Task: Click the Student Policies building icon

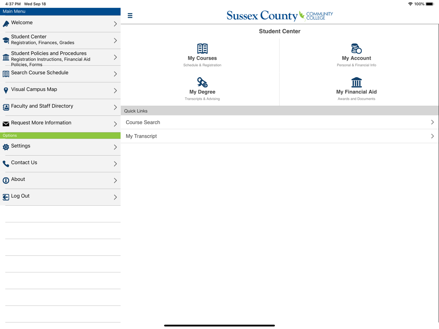Action: pyautogui.click(x=6, y=57)
